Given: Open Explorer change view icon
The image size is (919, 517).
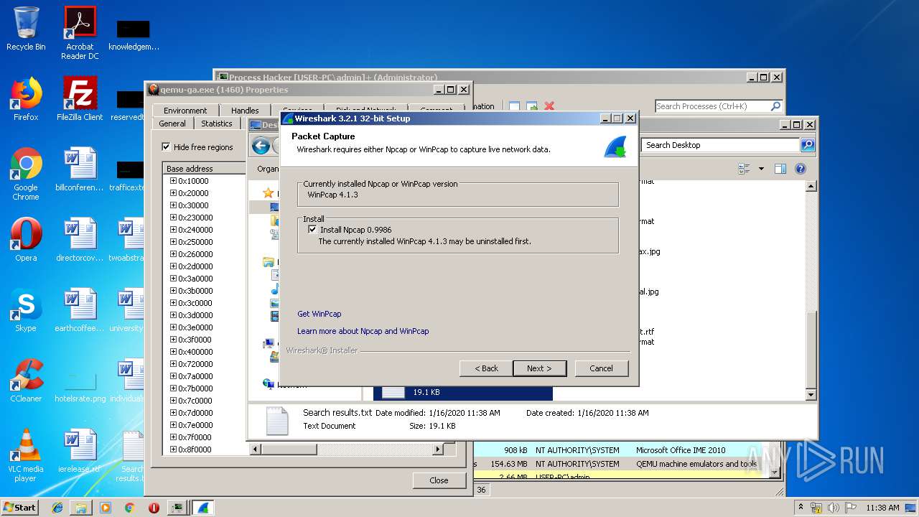Looking at the screenshot, I should pyautogui.click(x=744, y=169).
